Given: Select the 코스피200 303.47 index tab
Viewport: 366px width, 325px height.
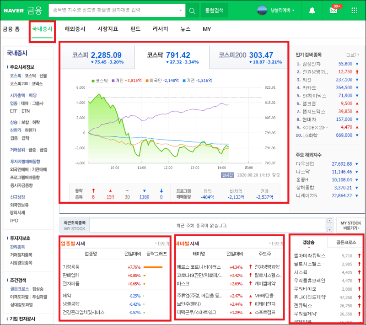Looking at the screenshot, I should (x=248, y=57).
